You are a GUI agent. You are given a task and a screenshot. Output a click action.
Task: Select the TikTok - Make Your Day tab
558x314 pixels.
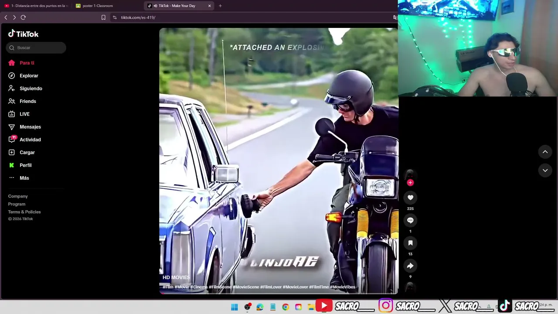(x=179, y=6)
